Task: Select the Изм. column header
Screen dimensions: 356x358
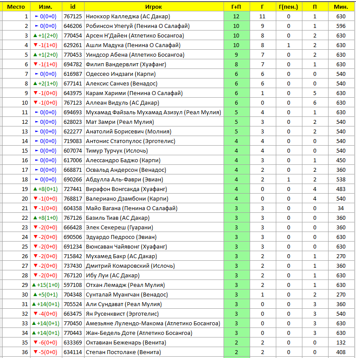Action: (x=46, y=7)
